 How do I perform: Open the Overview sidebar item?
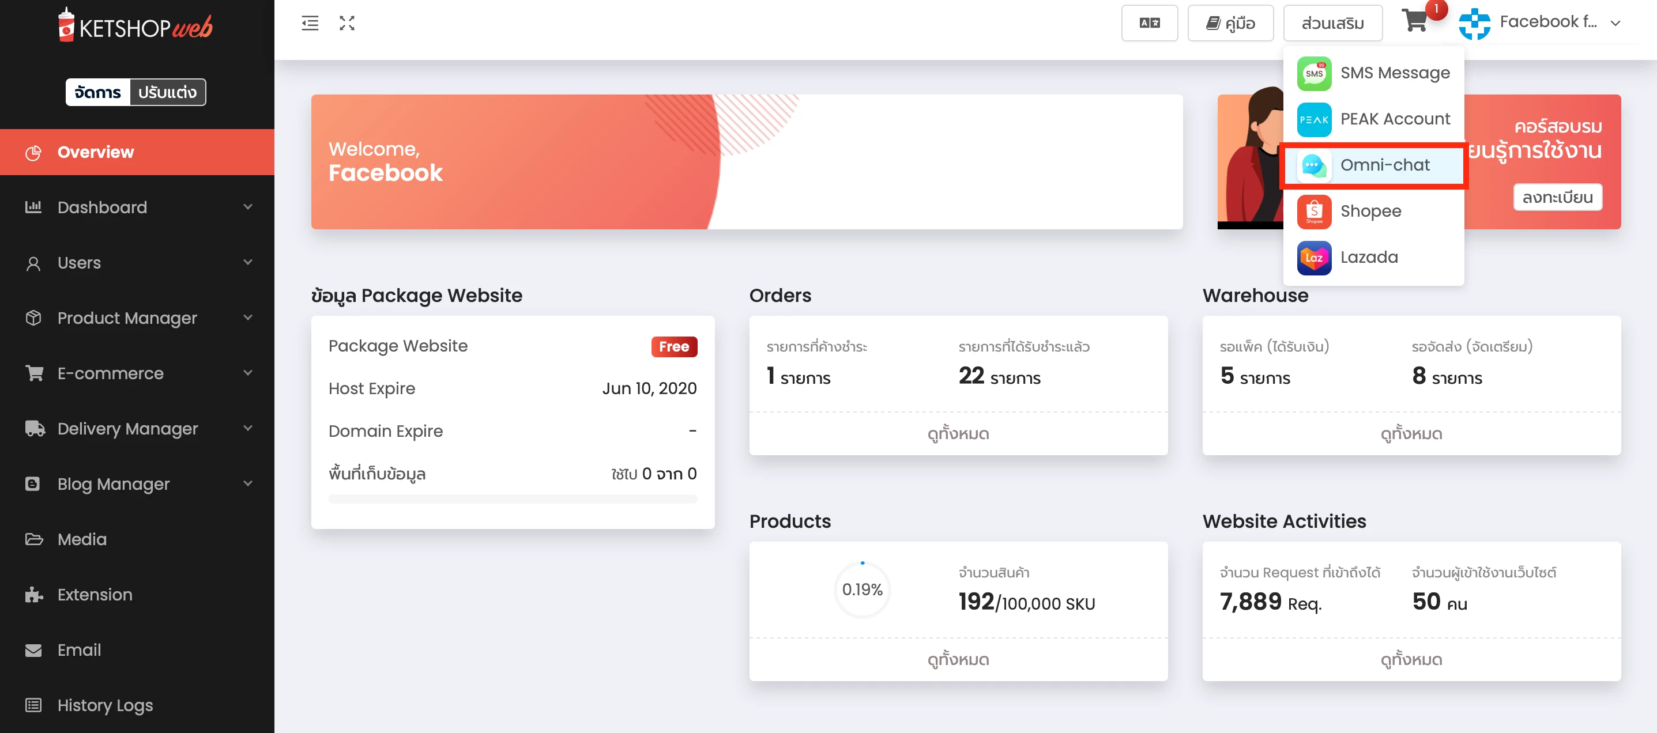pos(137,152)
